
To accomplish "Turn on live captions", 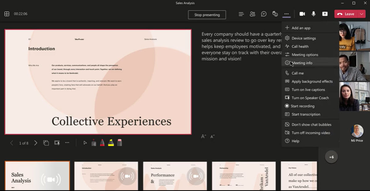I will coord(308,90).
